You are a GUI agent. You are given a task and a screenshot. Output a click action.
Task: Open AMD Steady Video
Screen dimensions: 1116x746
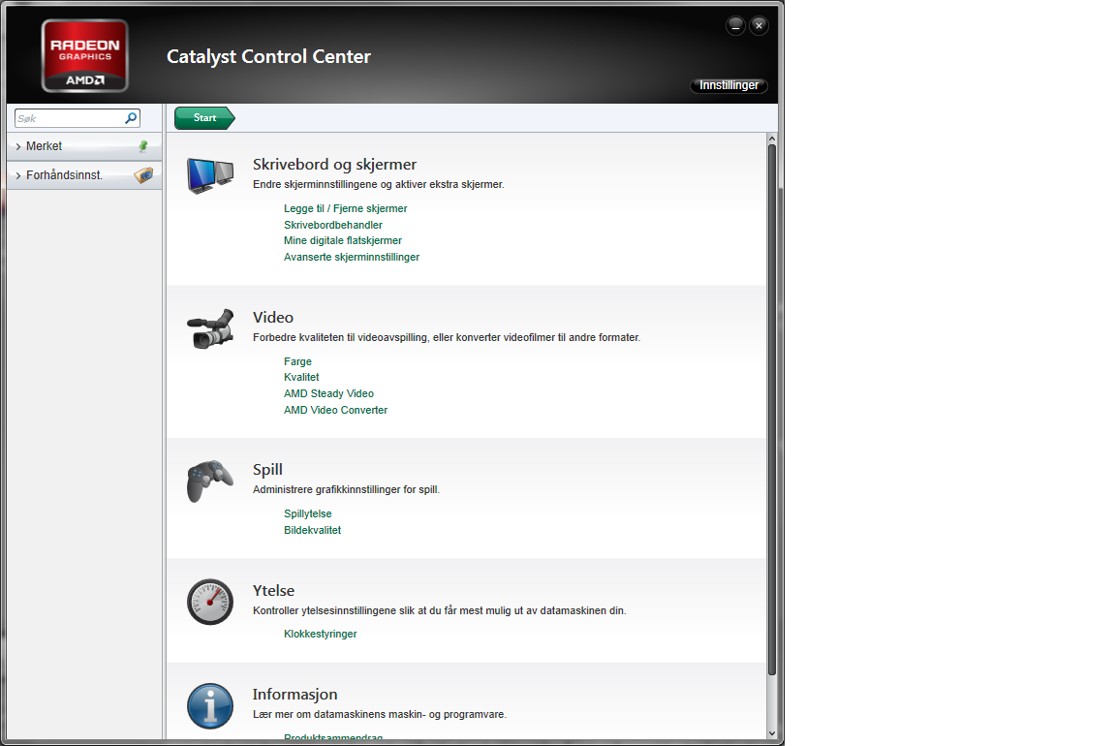pos(328,393)
